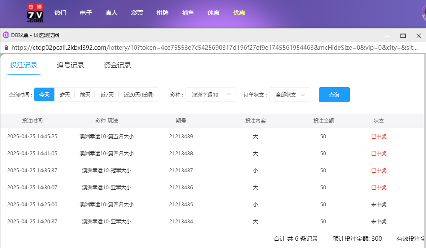Click the 申博 7V.com site logo
Image resolution: width=426 pixels, height=248 pixels.
pyautogui.click(x=35, y=13)
